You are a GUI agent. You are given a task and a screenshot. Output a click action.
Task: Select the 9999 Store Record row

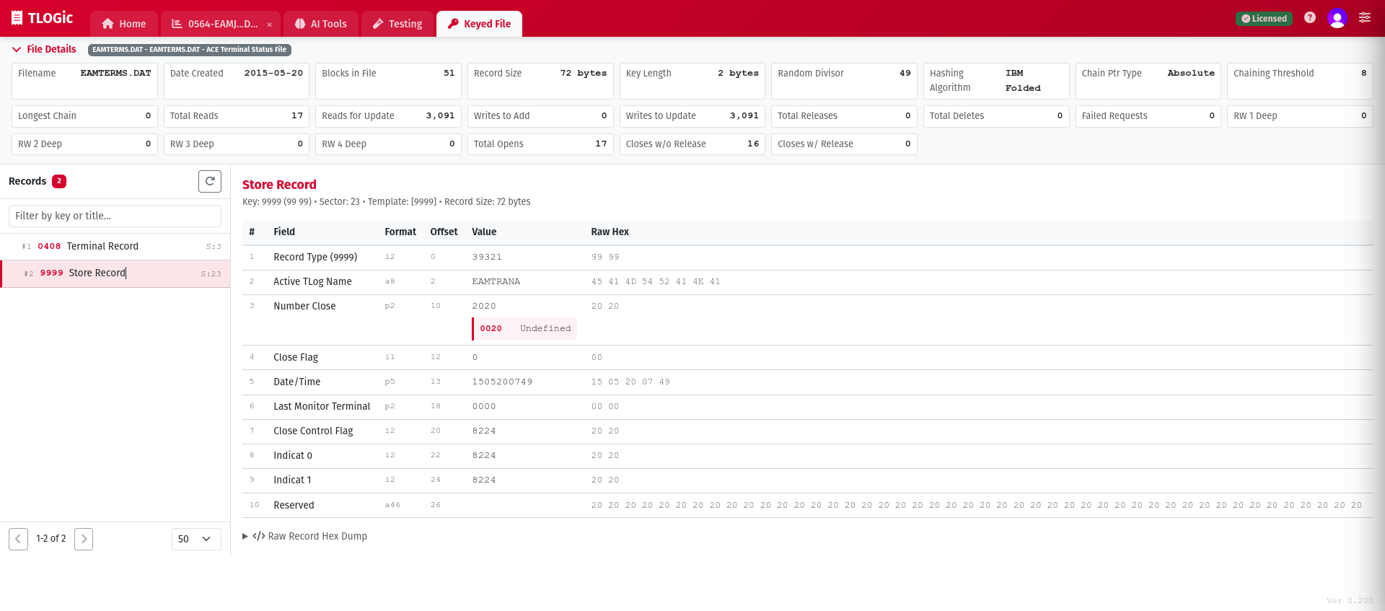pos(115,273)
